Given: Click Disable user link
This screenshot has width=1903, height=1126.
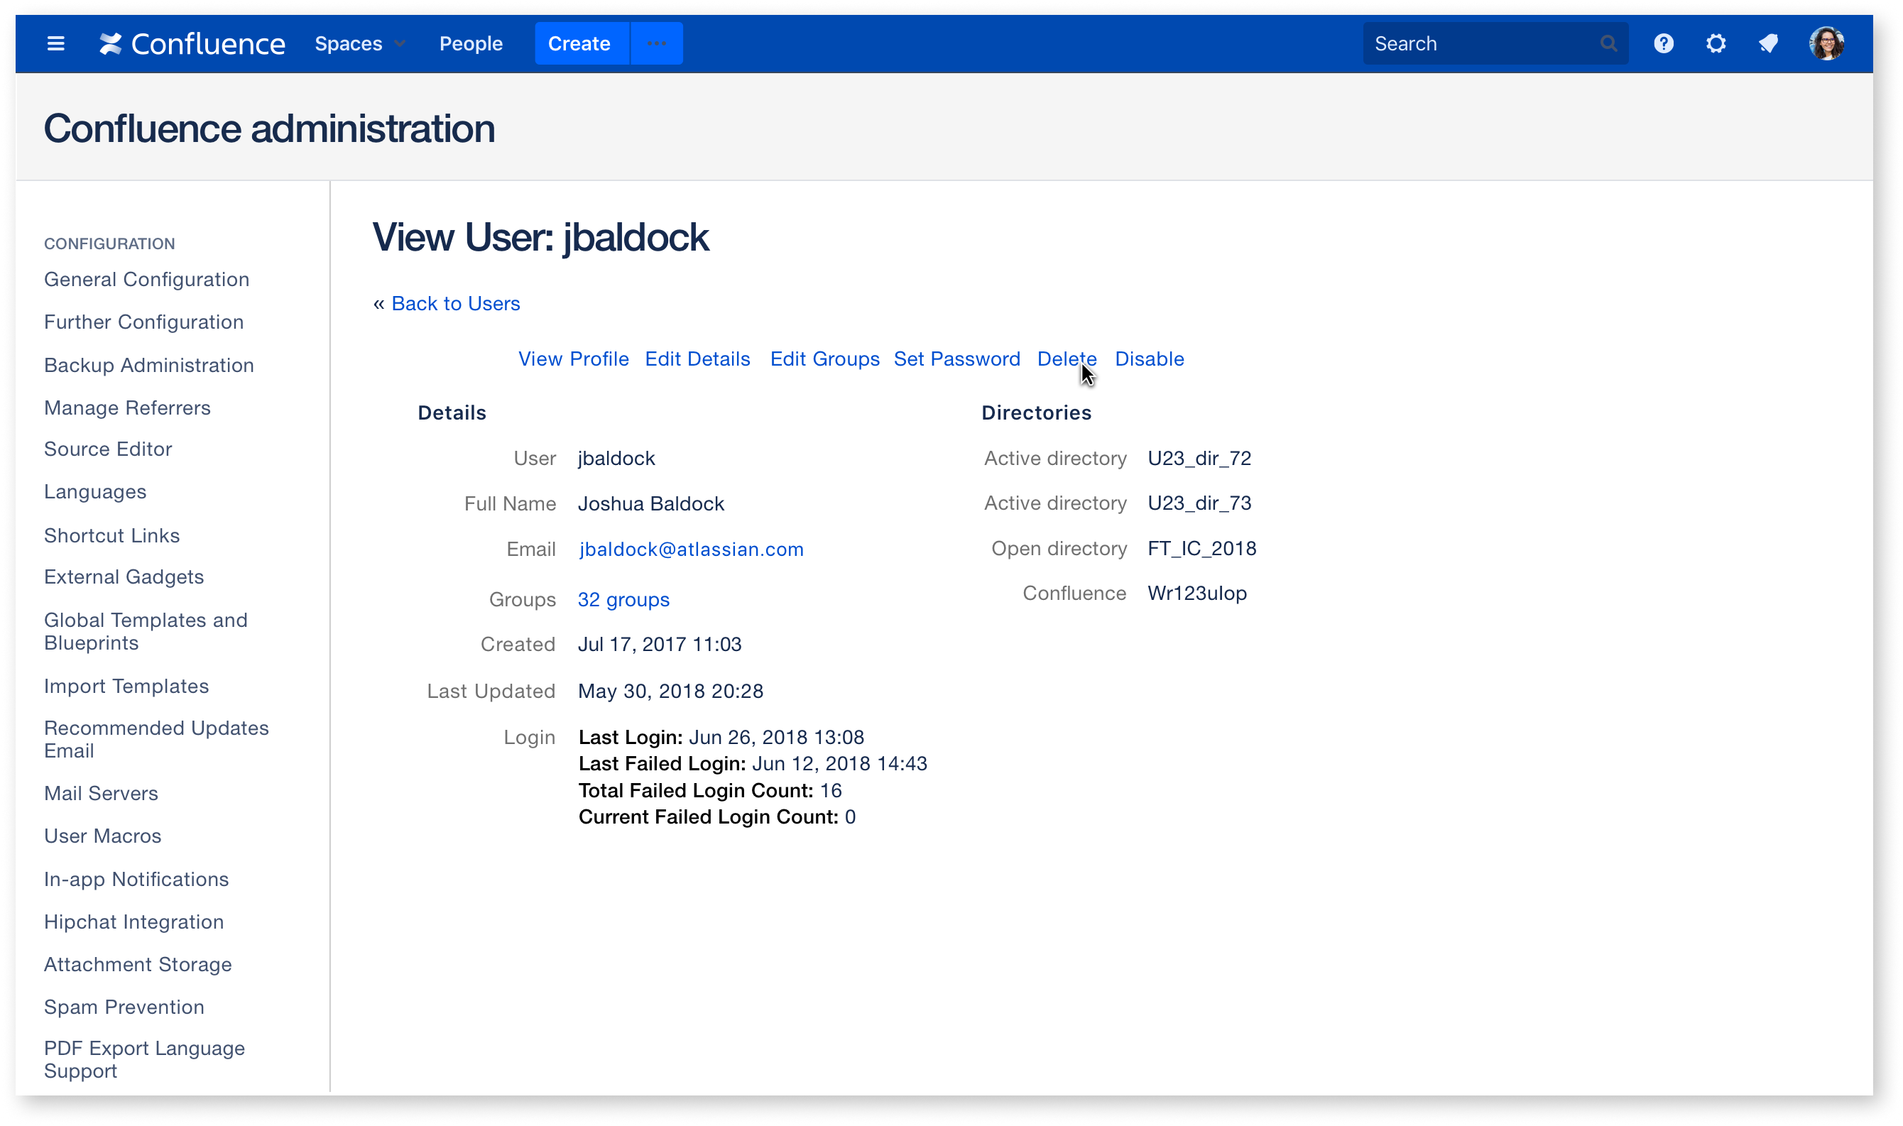Looking at the screenshot, I should coord(1149,359).
